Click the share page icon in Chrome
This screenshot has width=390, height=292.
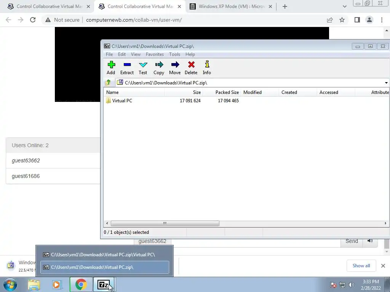click(330, 20)
